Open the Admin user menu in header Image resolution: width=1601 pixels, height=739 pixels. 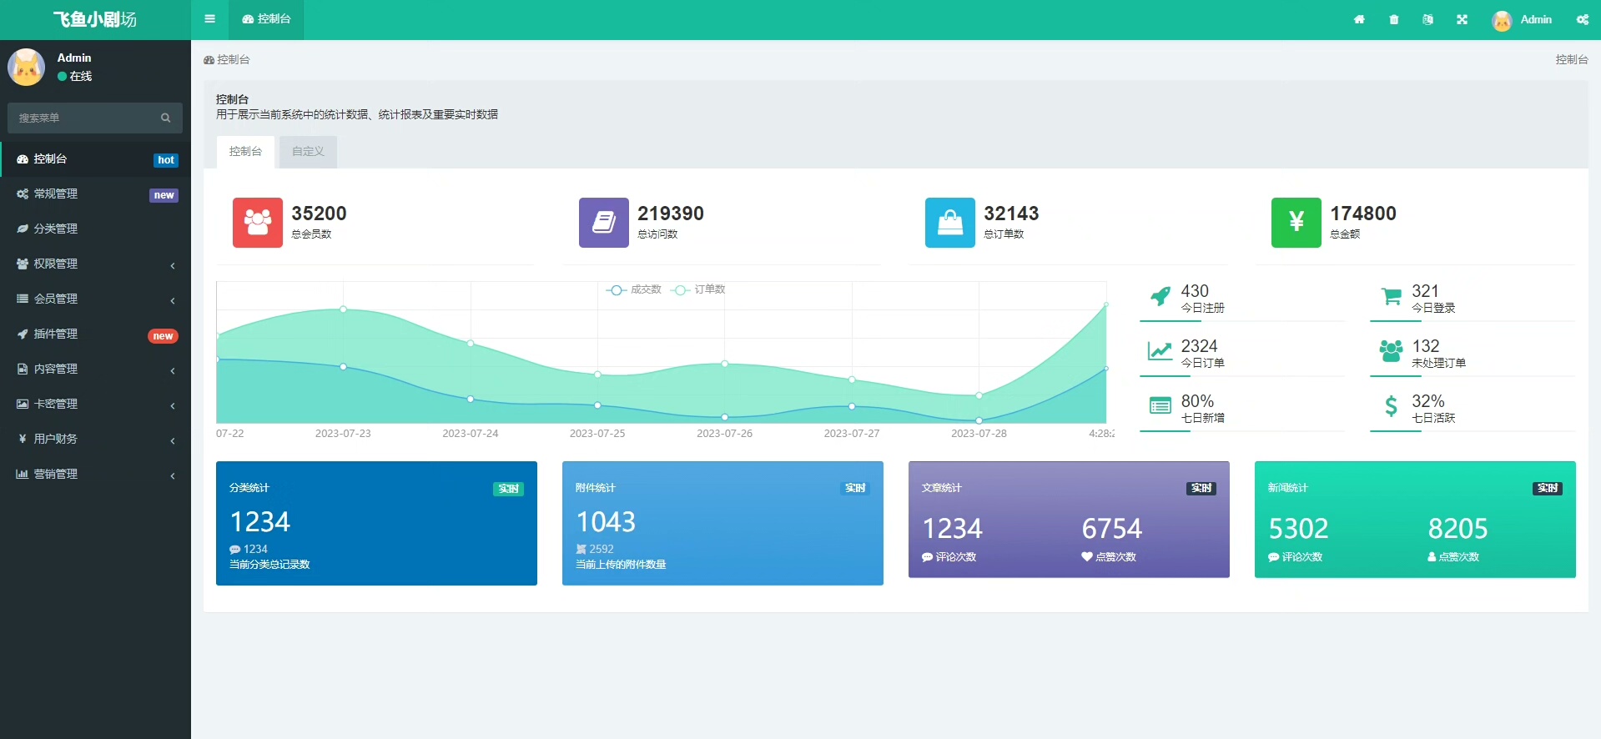pyautogui.click(x=1522, y=19)
